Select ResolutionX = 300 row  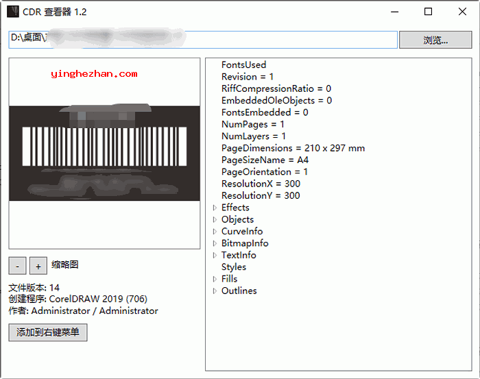click(x=261, y=184)
